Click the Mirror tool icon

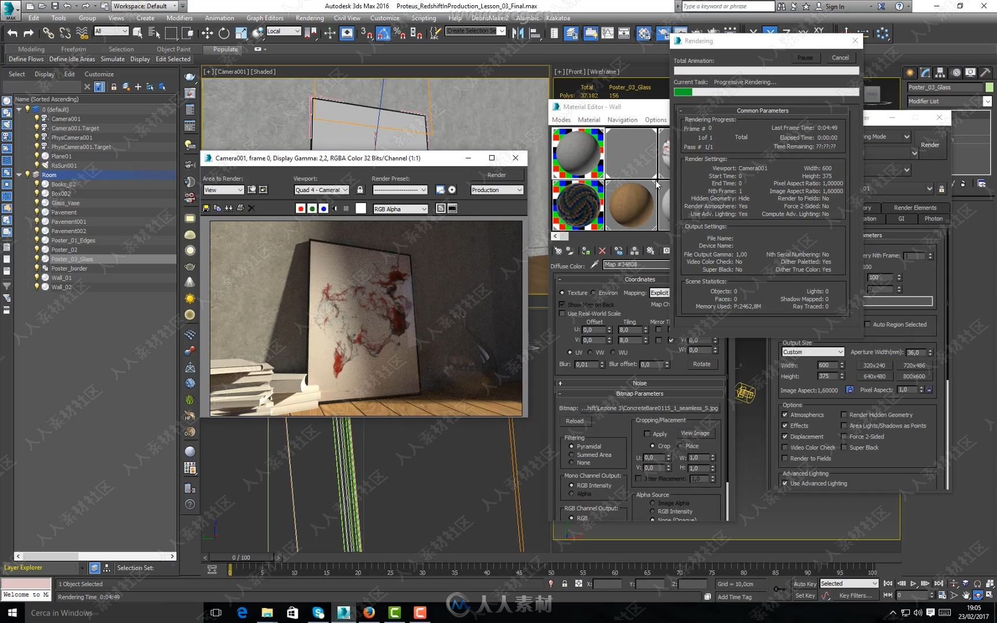(x=518, y=33)
